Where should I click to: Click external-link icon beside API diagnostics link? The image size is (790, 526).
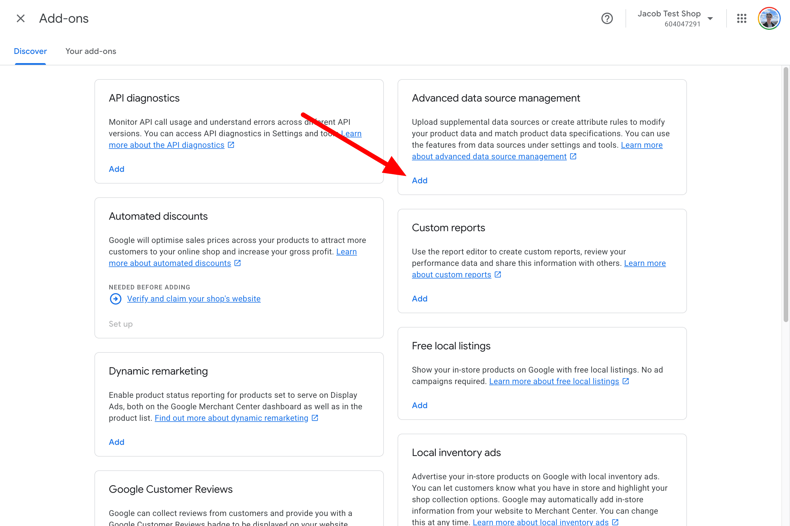pos(231,145)
